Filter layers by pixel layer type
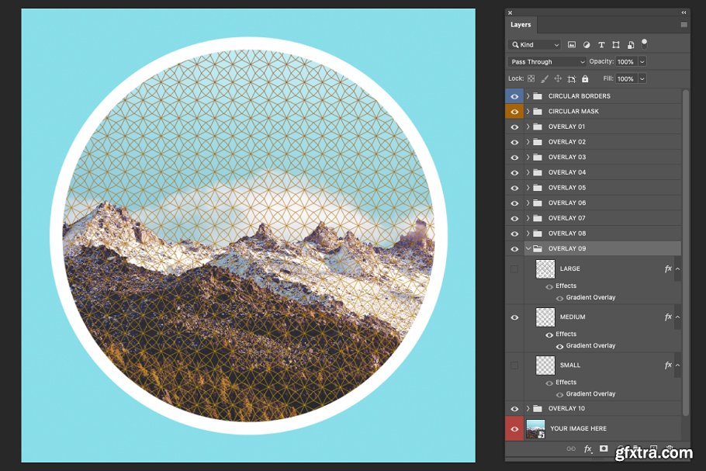 pyautogui.click(x=572, y=45)
